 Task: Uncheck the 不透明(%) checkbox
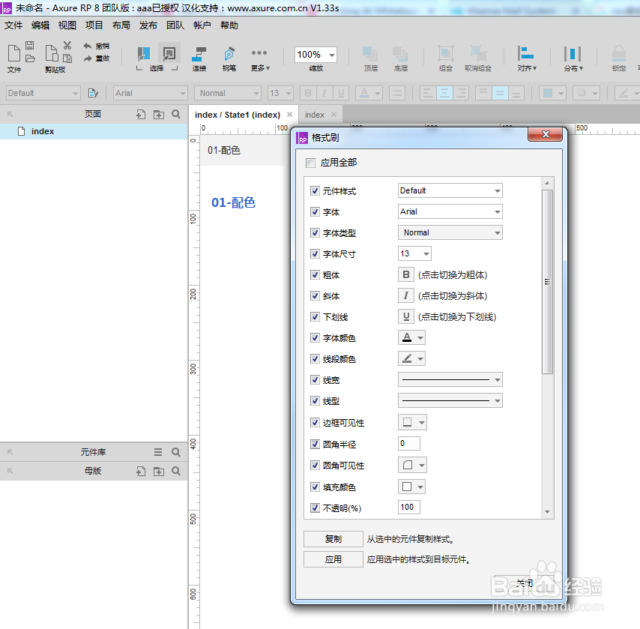(315, 508)
